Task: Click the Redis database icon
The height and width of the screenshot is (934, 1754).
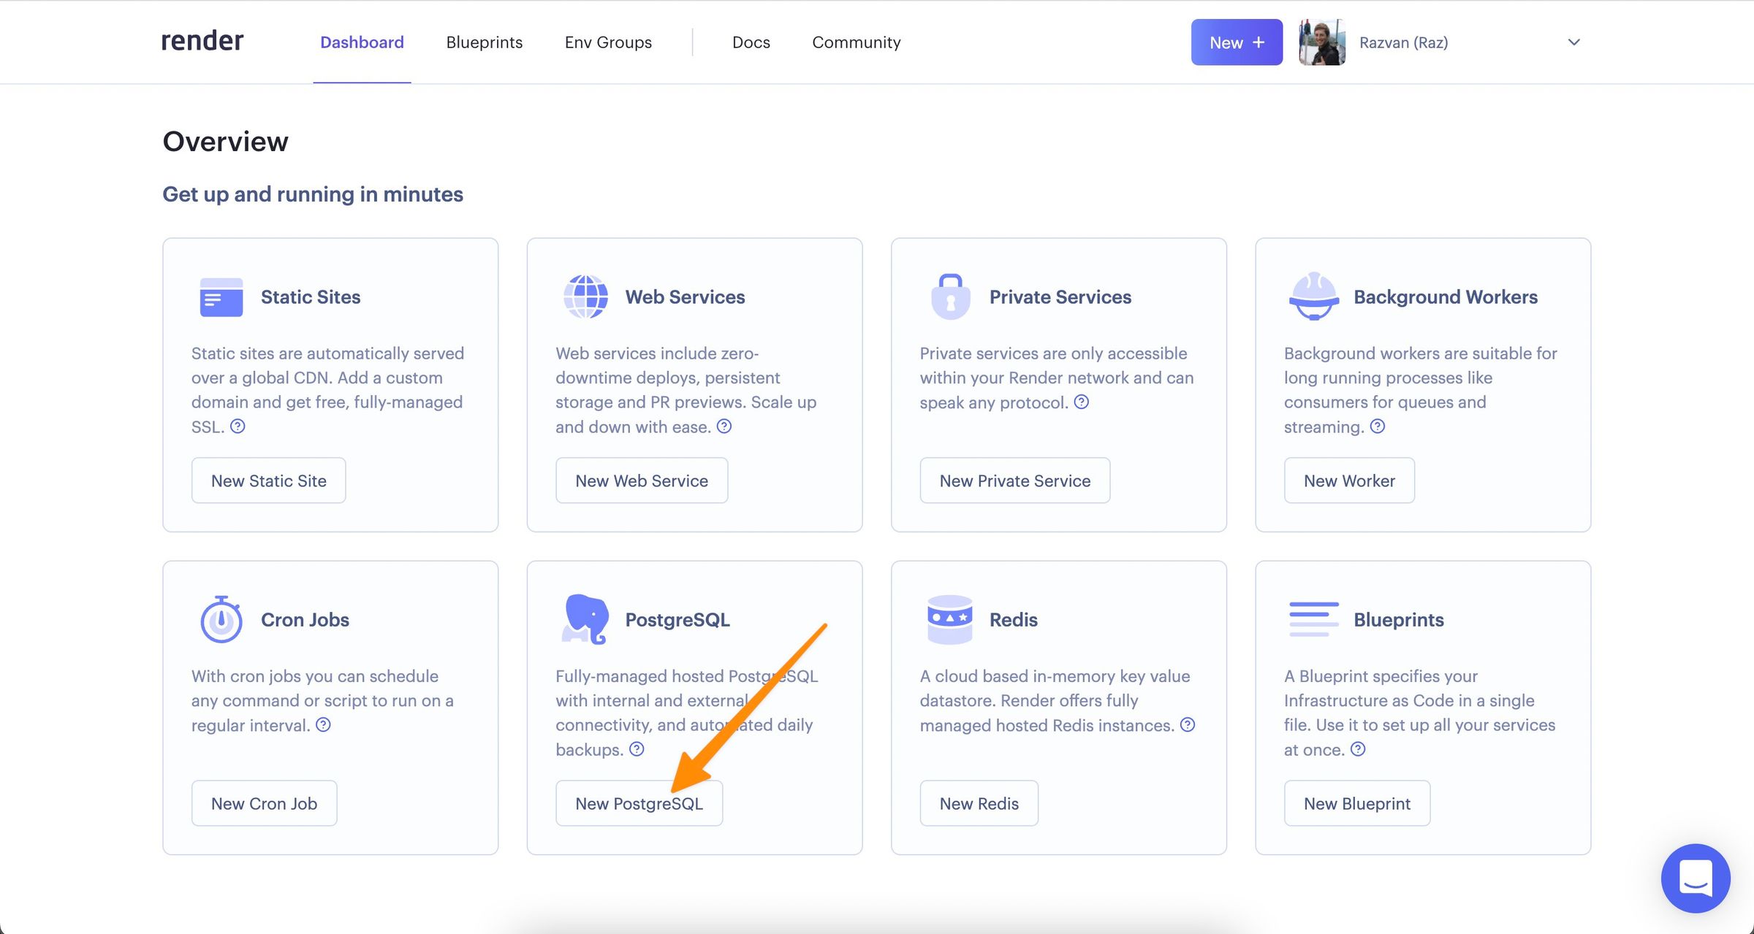Action: [x=949, y=619]
